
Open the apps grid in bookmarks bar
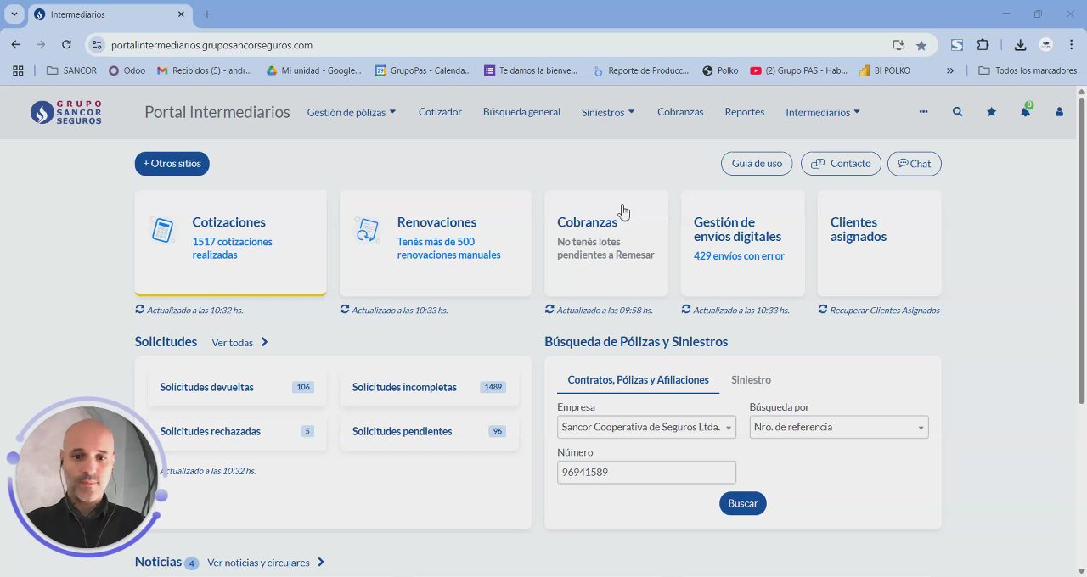click(x=18, y=70)
